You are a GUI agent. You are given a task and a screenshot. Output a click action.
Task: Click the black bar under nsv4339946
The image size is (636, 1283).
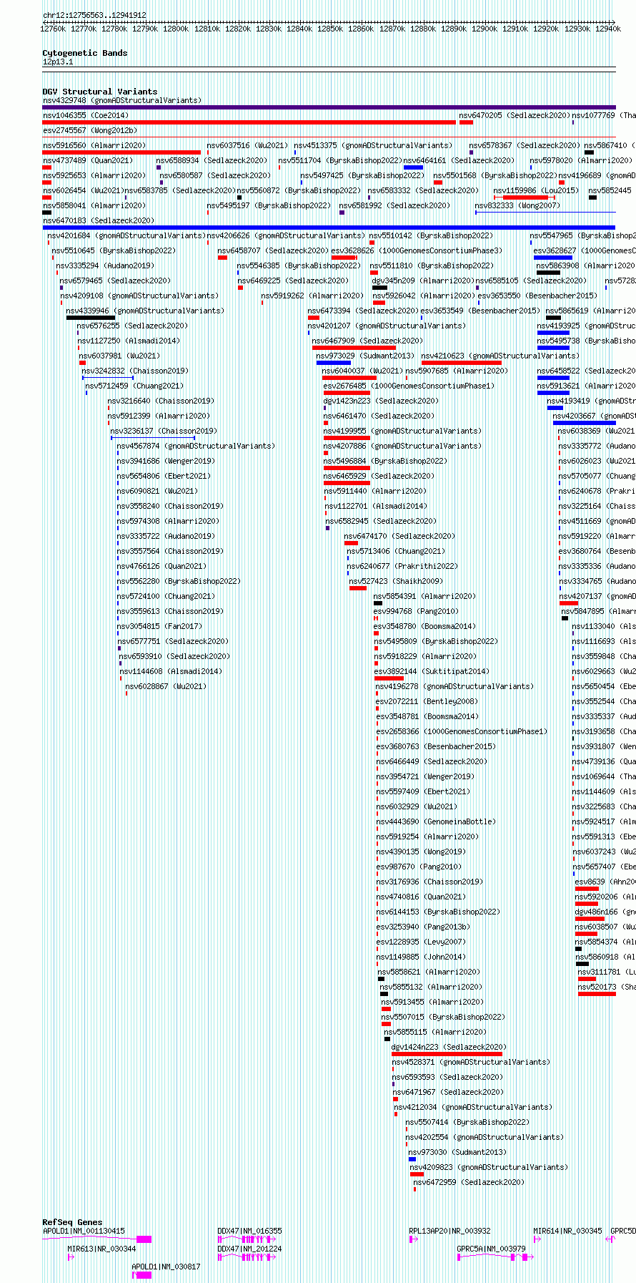click(91, 318)
